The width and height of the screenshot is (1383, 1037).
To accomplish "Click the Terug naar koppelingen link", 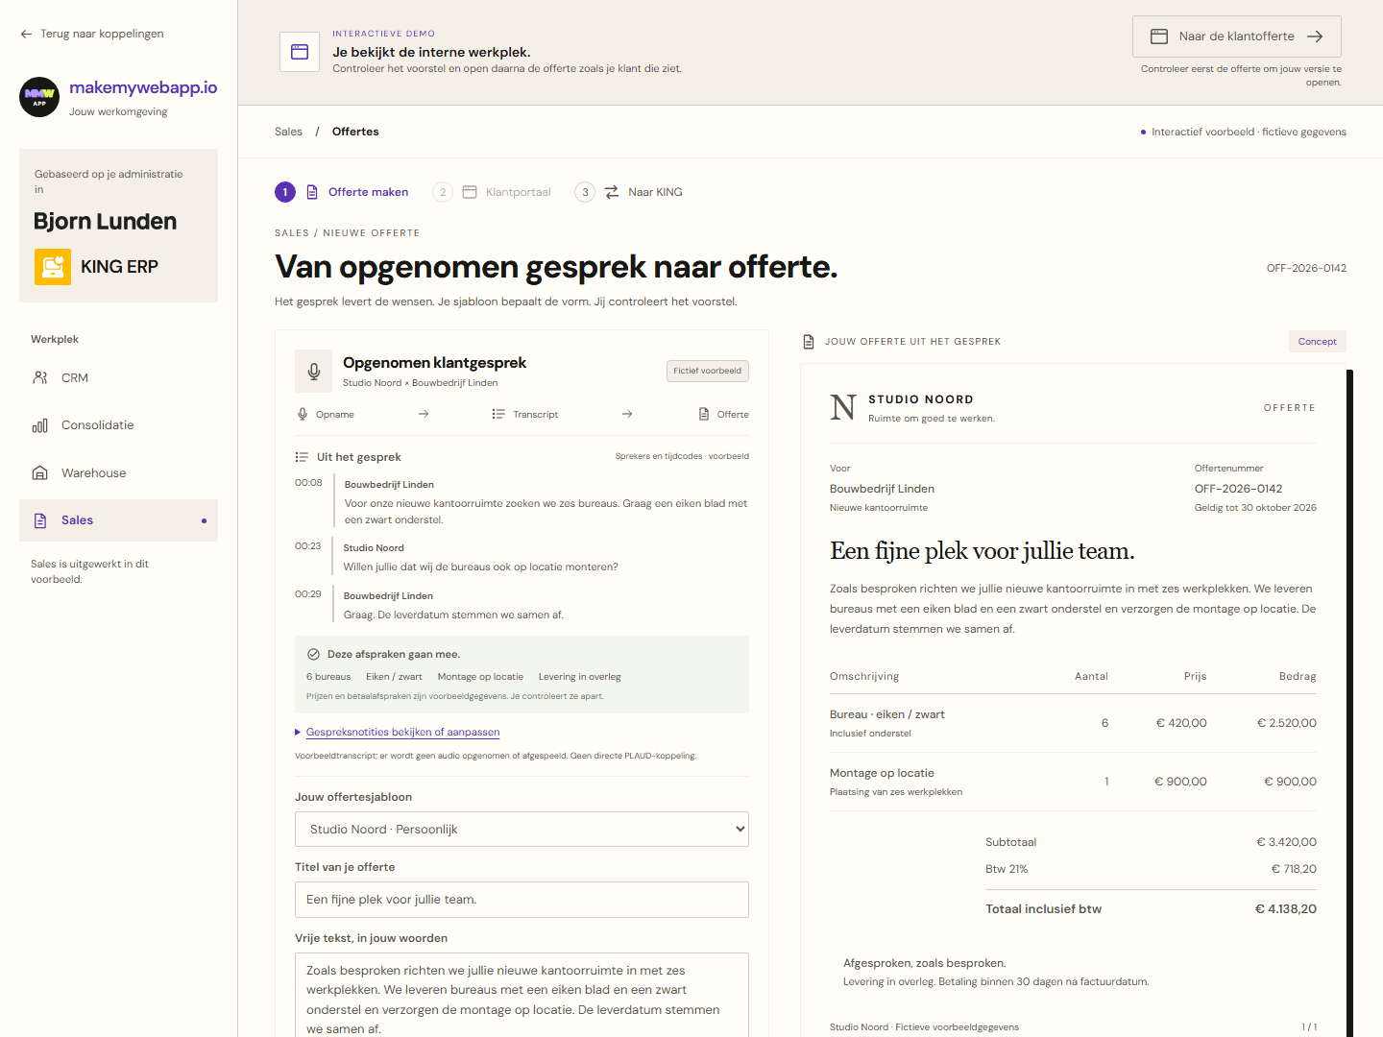I will 92,35.
